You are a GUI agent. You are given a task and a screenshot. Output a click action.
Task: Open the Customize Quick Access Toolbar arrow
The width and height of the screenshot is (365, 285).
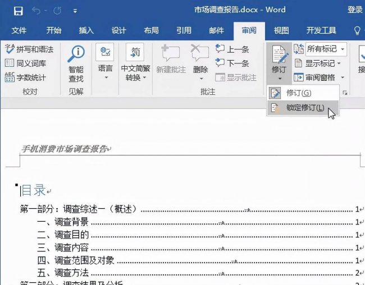click(75, 11)
